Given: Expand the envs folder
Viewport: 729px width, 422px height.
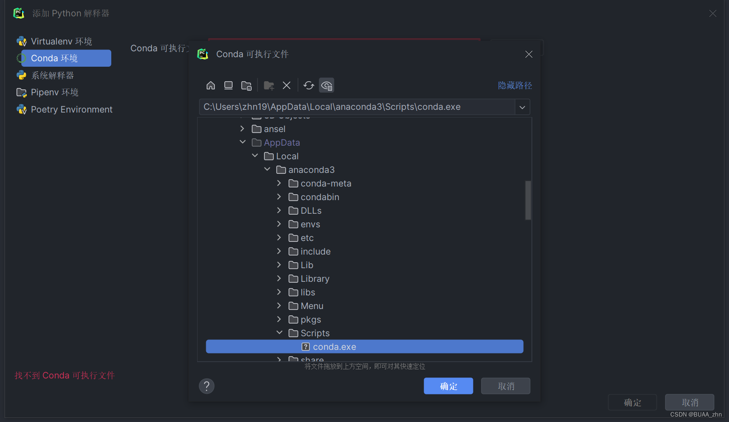Looking at the screenshot, I should [x=279, y=224].
